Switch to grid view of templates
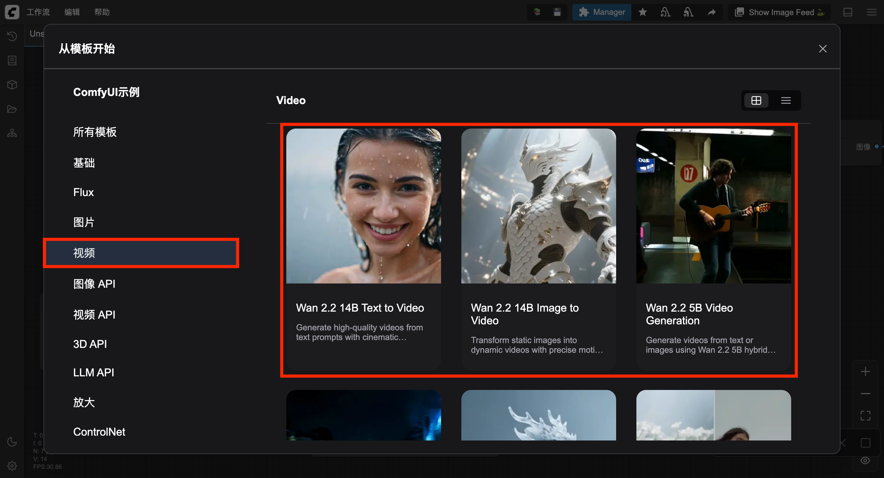 (756, 100)
